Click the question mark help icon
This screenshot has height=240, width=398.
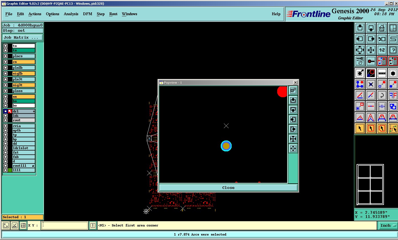(393, 50)
